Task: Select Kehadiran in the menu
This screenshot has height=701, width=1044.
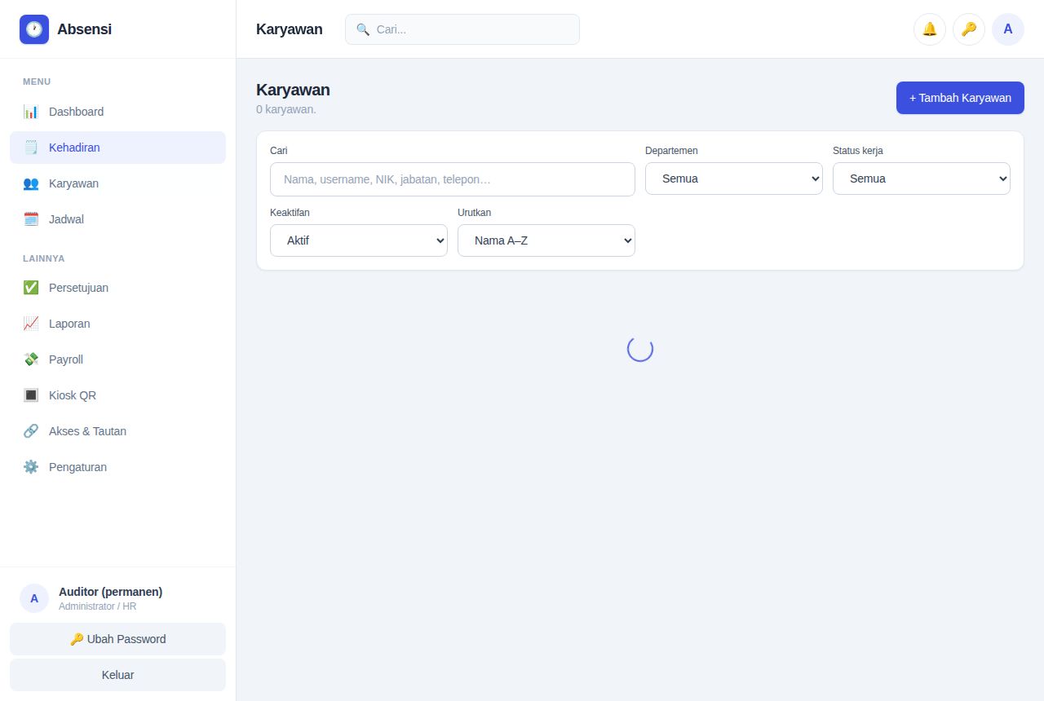Action: (117, 148)
